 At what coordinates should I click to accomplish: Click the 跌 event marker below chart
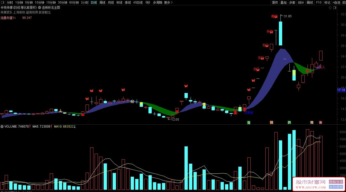pos(289,122)
